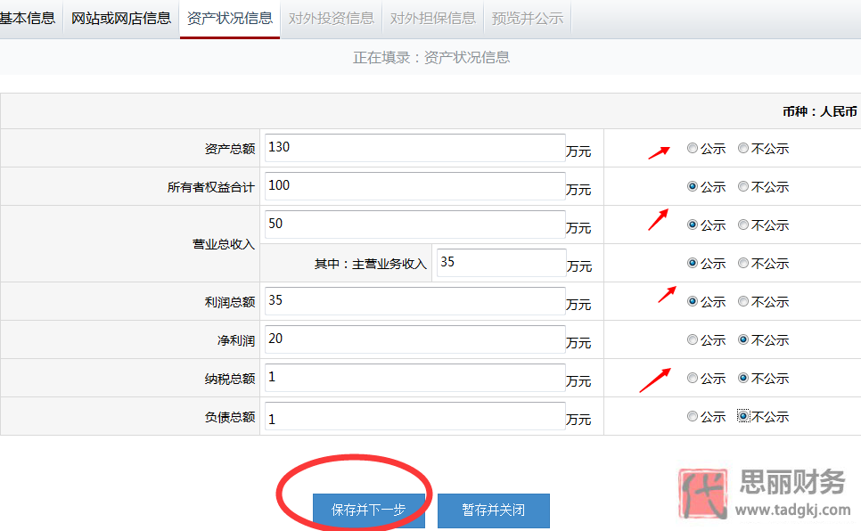The height and width of the screenshot is (531, 861).
Task: Click the 资产总额 amount input field
Action: 414,148
